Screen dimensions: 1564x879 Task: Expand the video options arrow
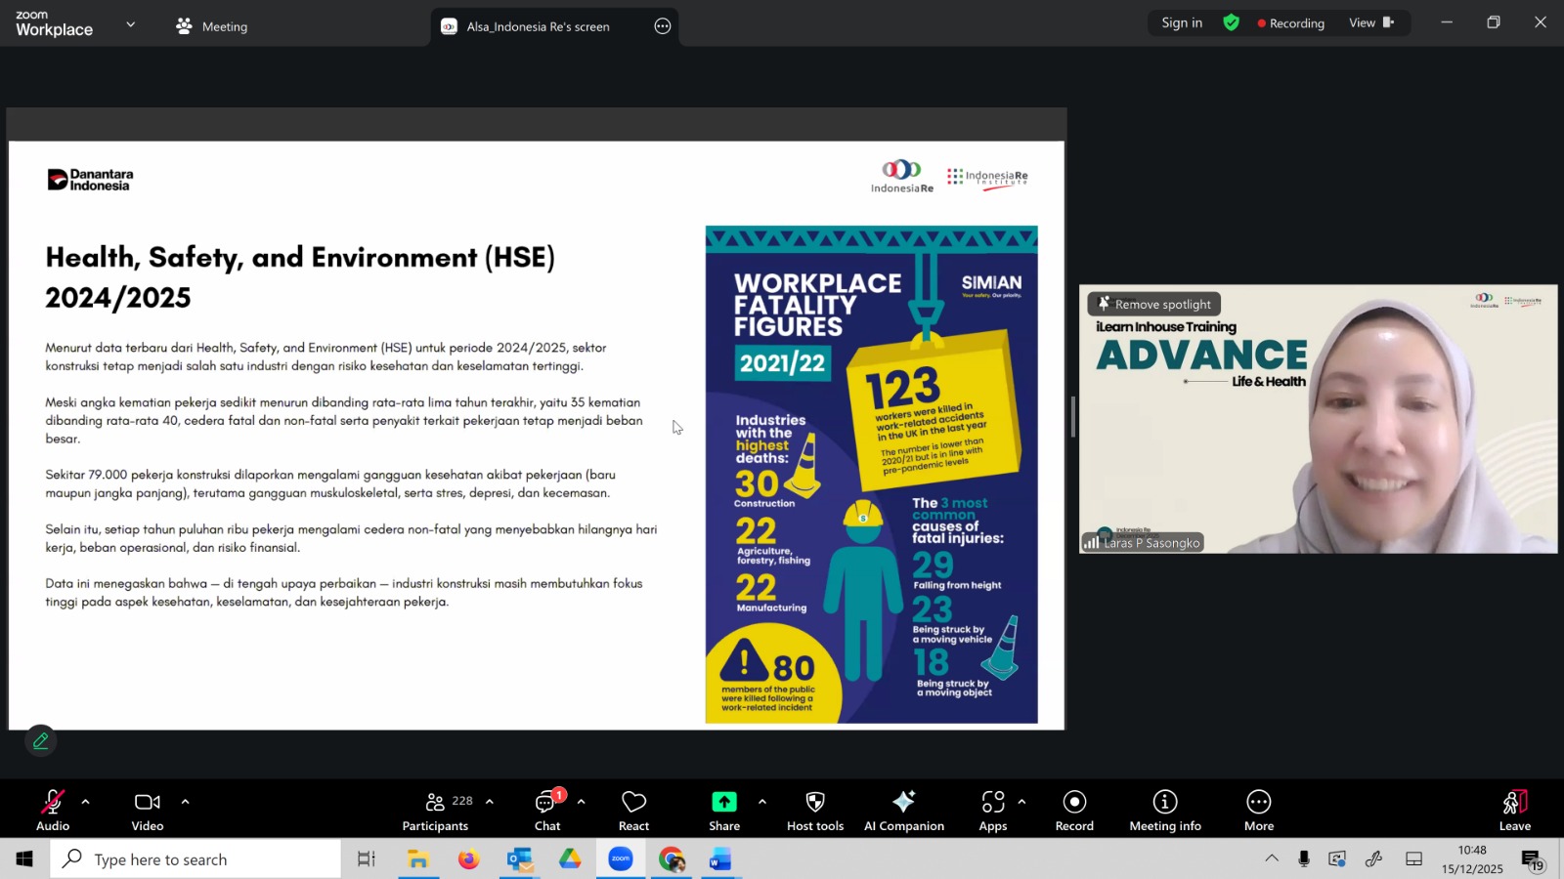pos(185,802)
